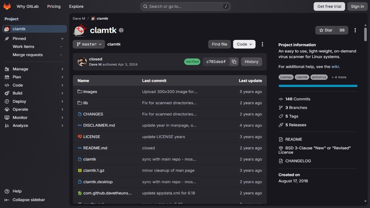Screen dimensions: 370x208
Task: Expand the Plan menu chevron
Action: pos(62,77)
